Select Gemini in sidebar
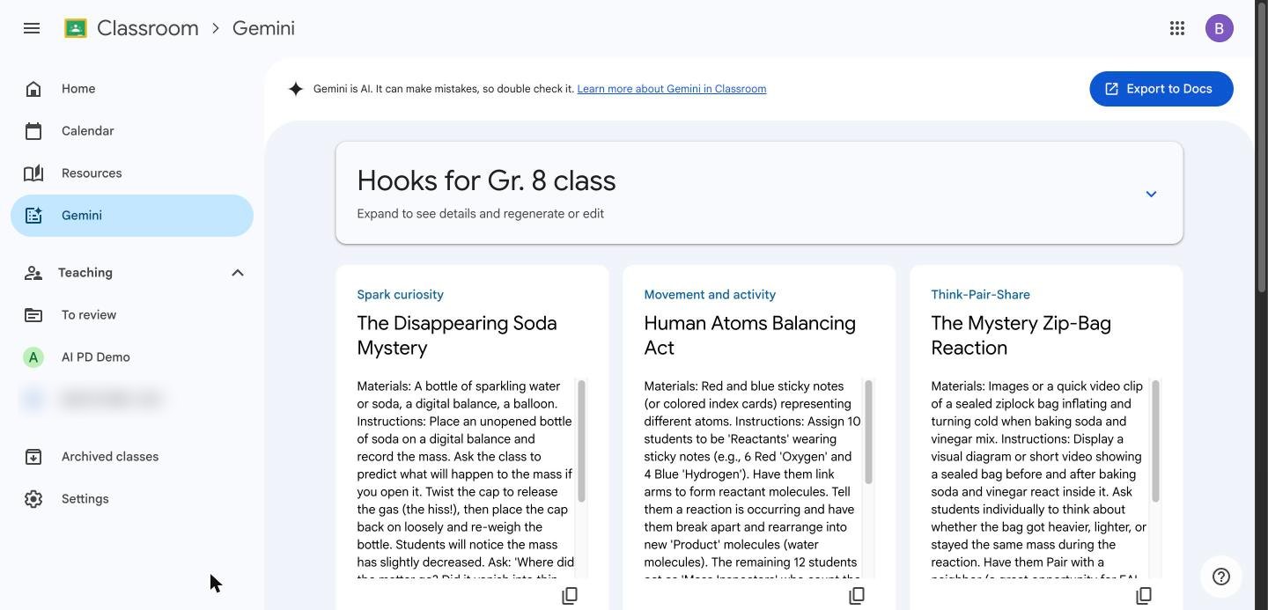This screenshot has height=610, width=1268. pyautogui.click(x=132, y=216)
